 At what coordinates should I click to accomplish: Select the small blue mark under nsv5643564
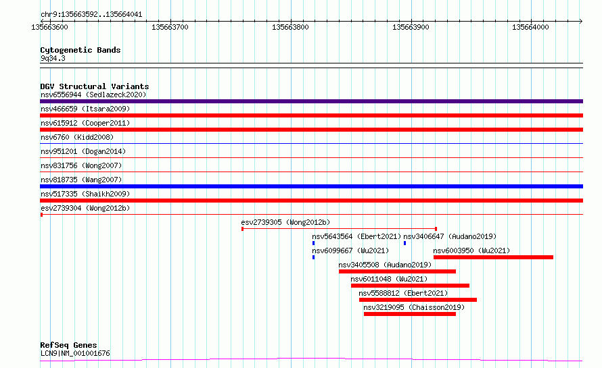[x=314, y=243]
